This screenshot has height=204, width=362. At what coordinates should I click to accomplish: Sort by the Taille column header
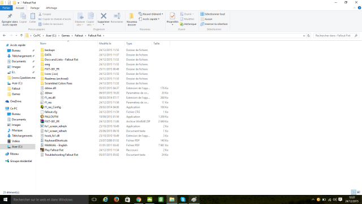click(x=157, y=44)
